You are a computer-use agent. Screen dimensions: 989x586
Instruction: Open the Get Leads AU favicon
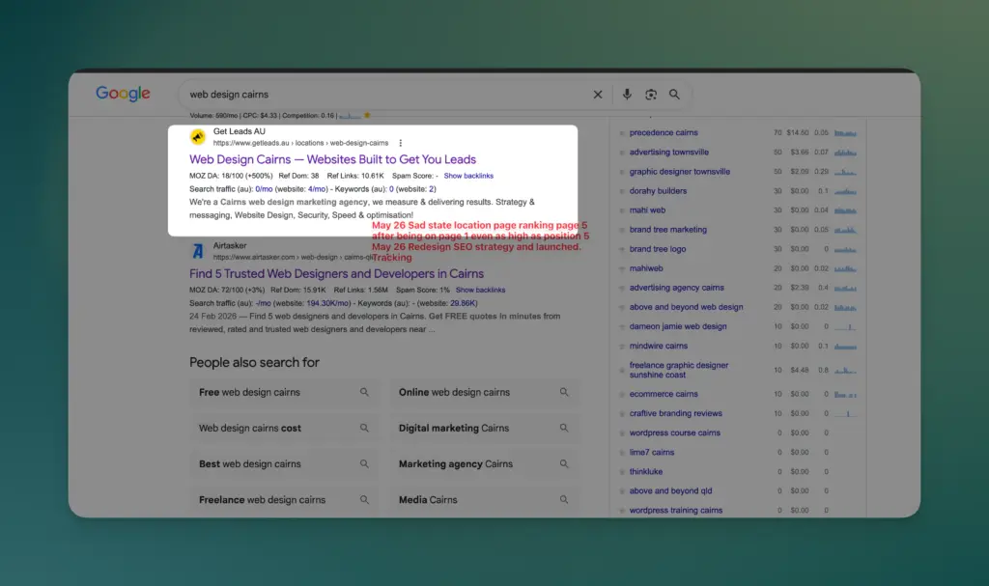point(198,136)
